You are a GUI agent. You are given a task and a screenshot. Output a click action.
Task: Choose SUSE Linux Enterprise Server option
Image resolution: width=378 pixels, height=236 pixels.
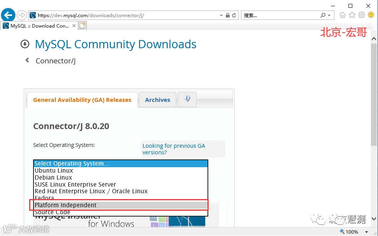tap(121, 184)
